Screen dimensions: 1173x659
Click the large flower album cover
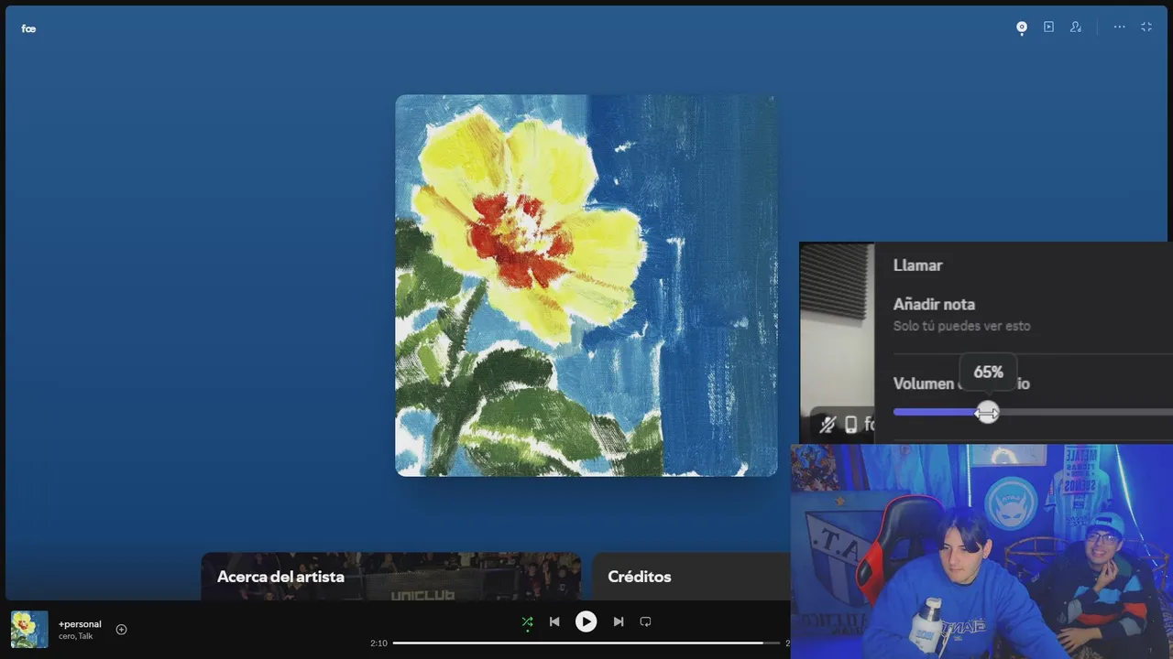pos(586,286)
